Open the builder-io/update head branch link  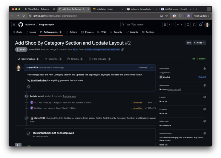(102, 49)
